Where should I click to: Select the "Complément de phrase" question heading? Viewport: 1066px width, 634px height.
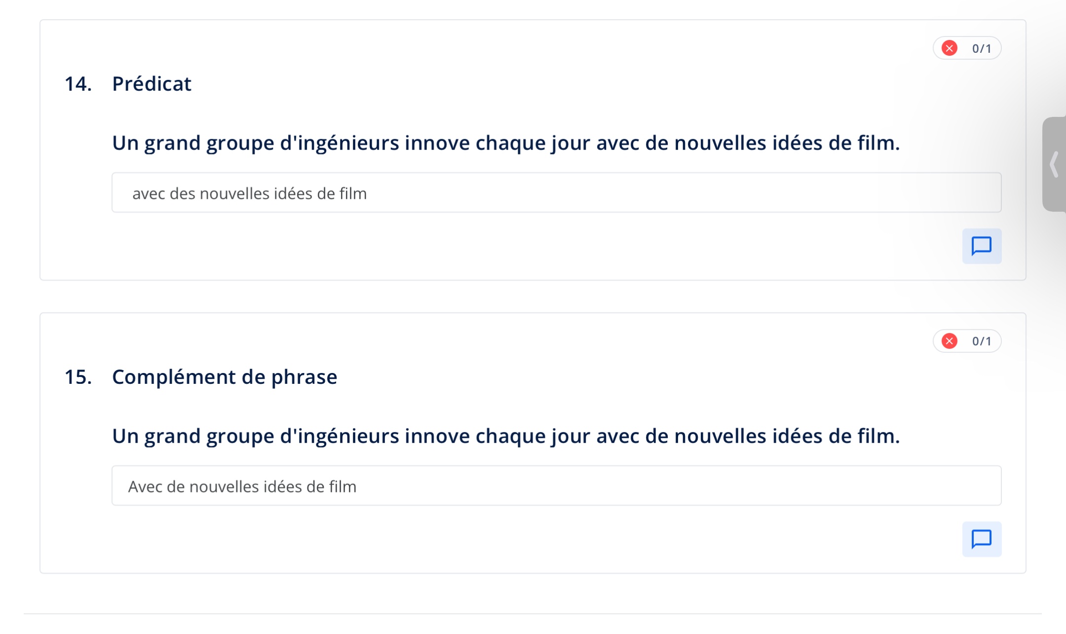pyautogui.click(x=225, y=377)
